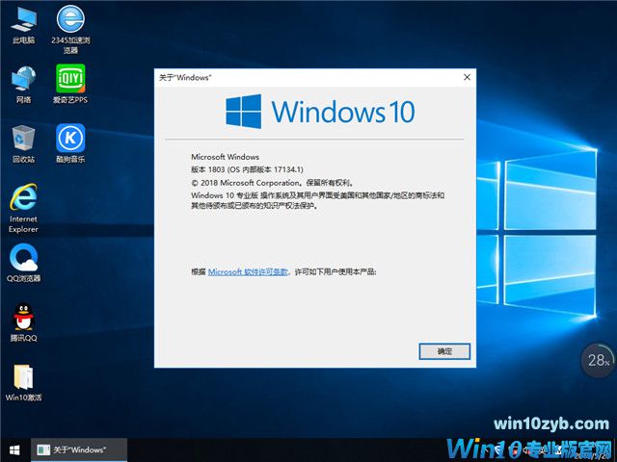Open 腾讯QQ penguin icon
This screenshot has height=462, width=617.
[23, 322]
